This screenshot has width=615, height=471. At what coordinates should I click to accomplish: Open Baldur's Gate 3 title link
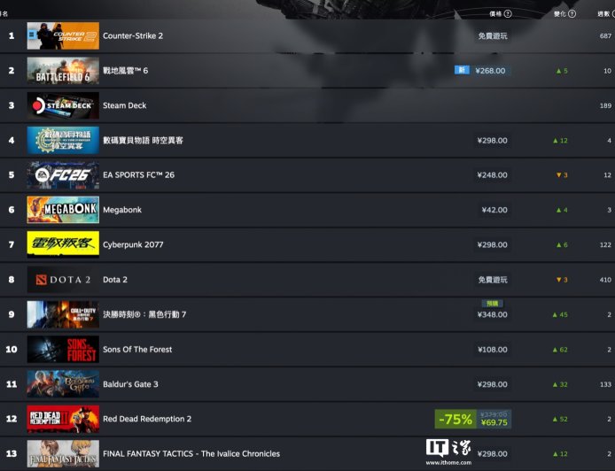130,384
